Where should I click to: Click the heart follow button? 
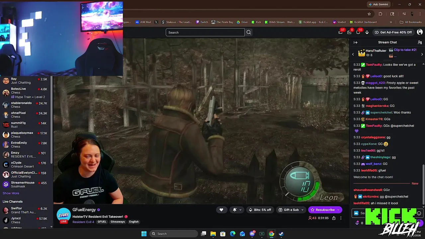(221, 210)
